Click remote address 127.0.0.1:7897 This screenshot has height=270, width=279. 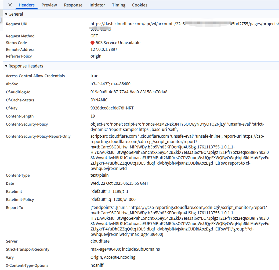[x=104, y=49]
